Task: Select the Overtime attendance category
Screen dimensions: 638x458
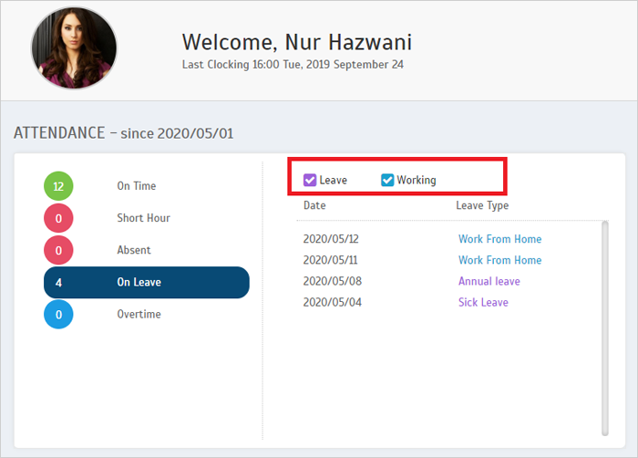Action: 139,314
